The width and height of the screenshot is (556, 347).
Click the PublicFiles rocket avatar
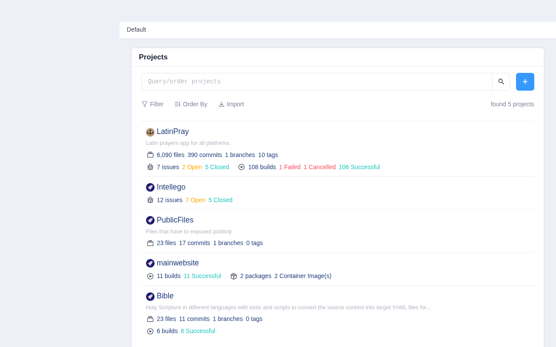[150, 220]
